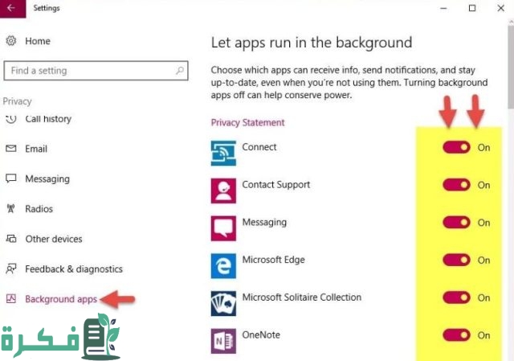Switch off Microsoft Edge background toggle
The width and height of the screenshot is (514, 361).
point(456,260)
